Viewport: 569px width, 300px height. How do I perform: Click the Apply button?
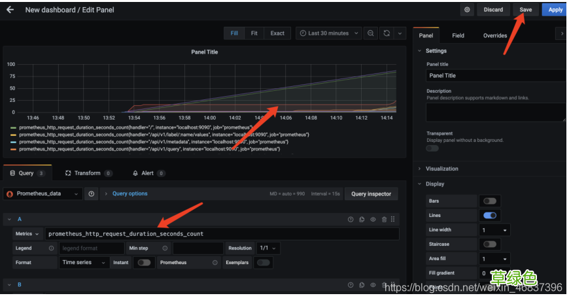[555, 10]
